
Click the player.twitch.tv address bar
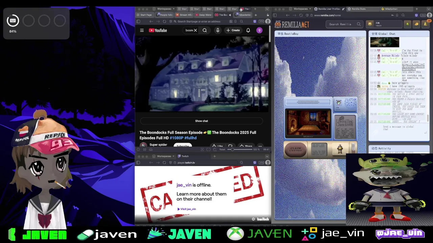click(x=203, y=163)
